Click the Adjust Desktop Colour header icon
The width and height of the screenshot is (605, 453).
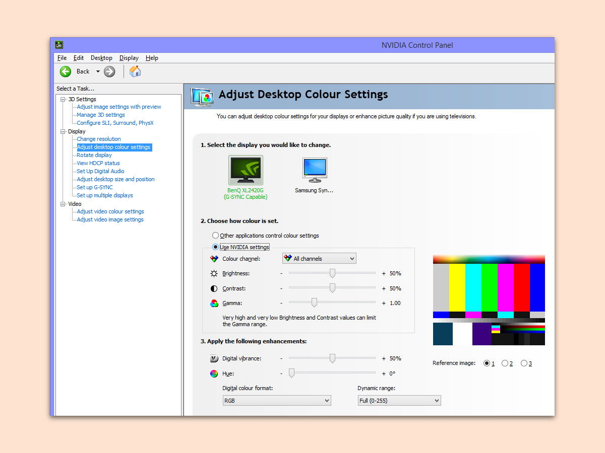(x=202, y=96)
